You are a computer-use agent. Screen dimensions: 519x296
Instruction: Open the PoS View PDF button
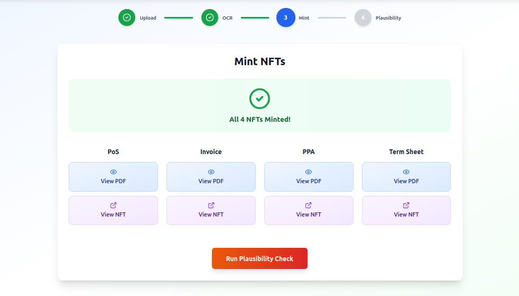point(113,177)
